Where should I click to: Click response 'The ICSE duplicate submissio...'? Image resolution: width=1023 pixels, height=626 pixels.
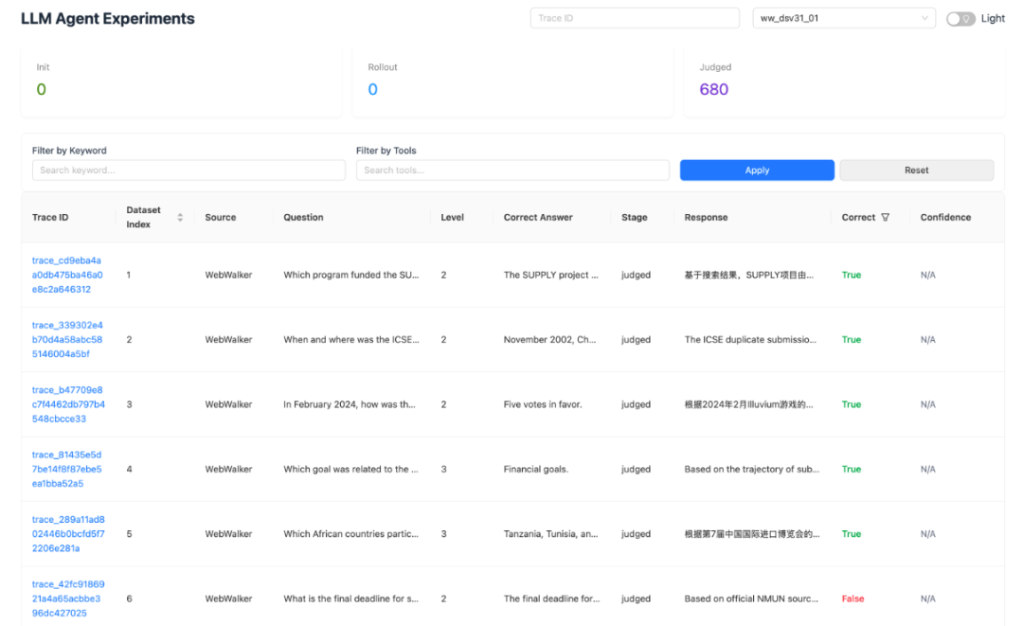[750, 339]
